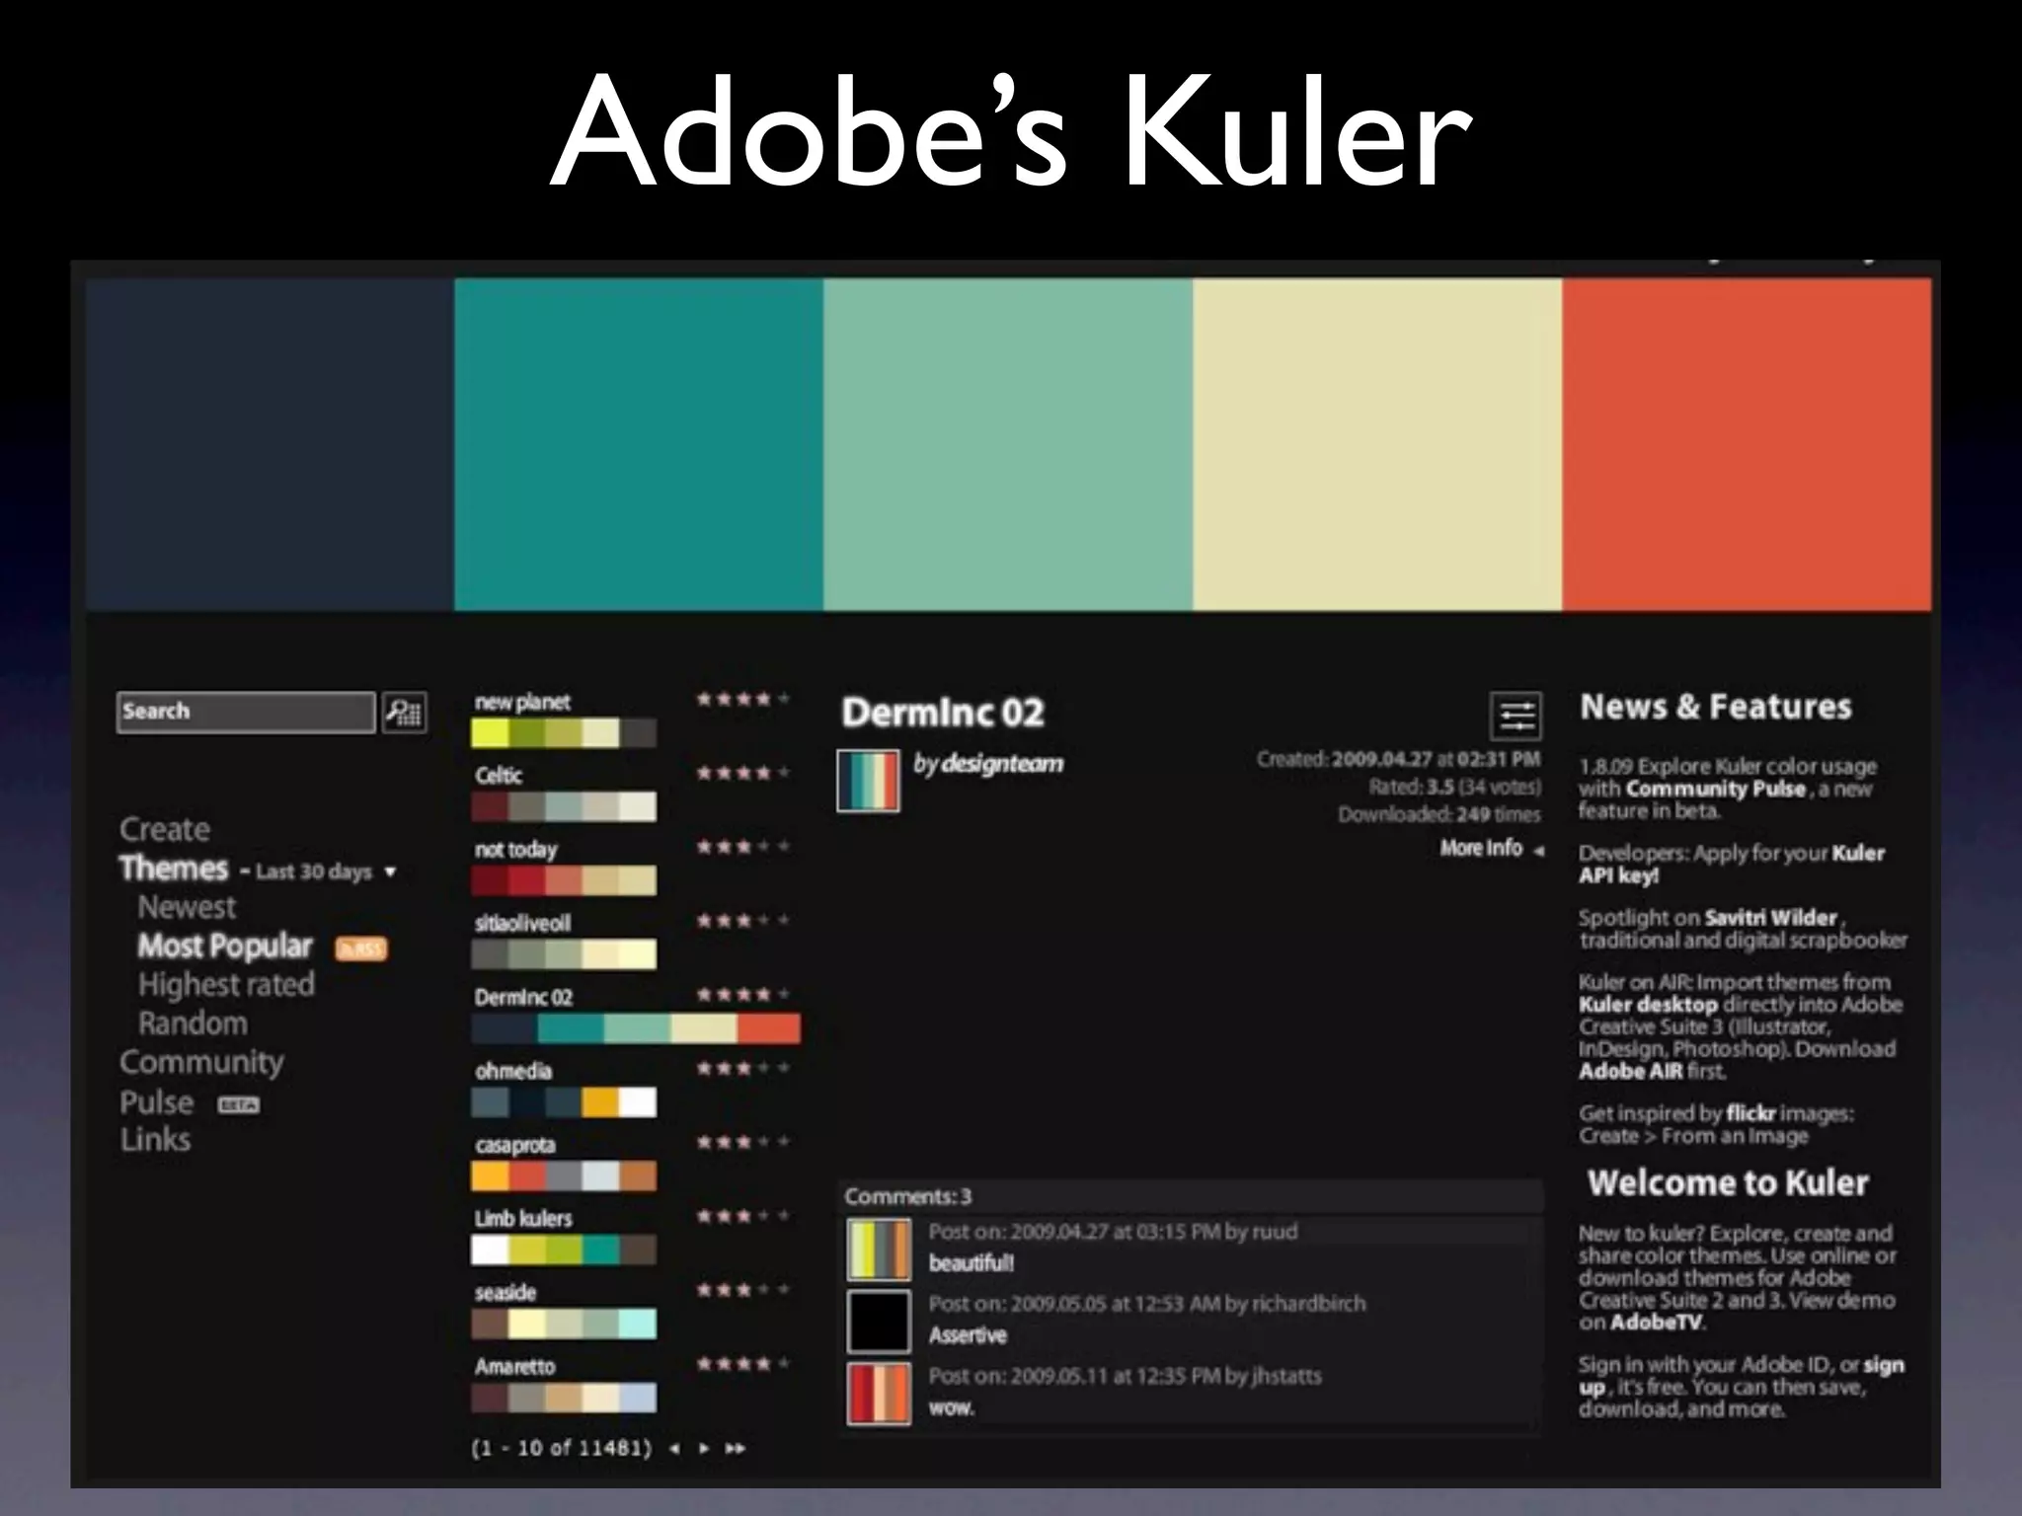
Task: Collapse More Info arrow
Action: pyautogui.click(x=1538, y=850)
